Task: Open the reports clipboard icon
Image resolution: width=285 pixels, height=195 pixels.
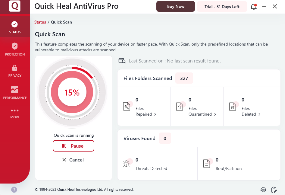Action: (274, 190)
